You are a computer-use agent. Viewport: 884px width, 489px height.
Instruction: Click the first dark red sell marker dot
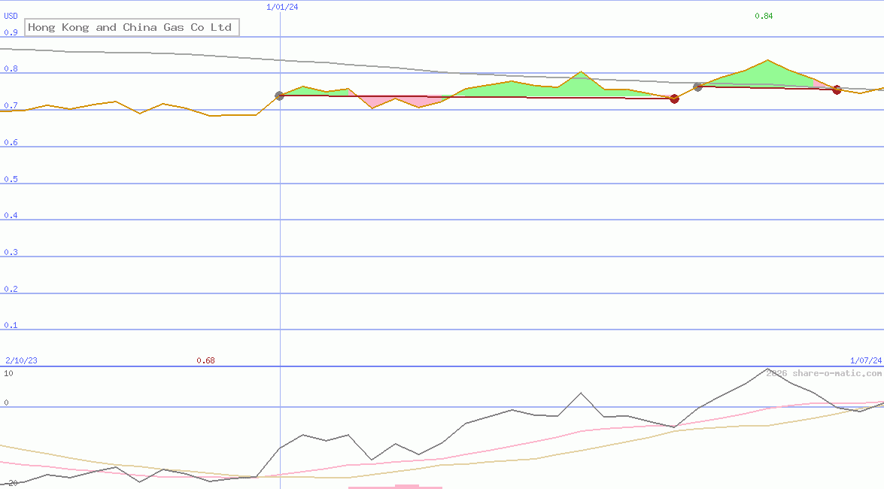(x=674, y=99)
